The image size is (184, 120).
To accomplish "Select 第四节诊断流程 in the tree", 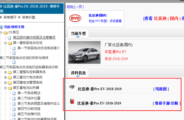I will click(29, 109).
